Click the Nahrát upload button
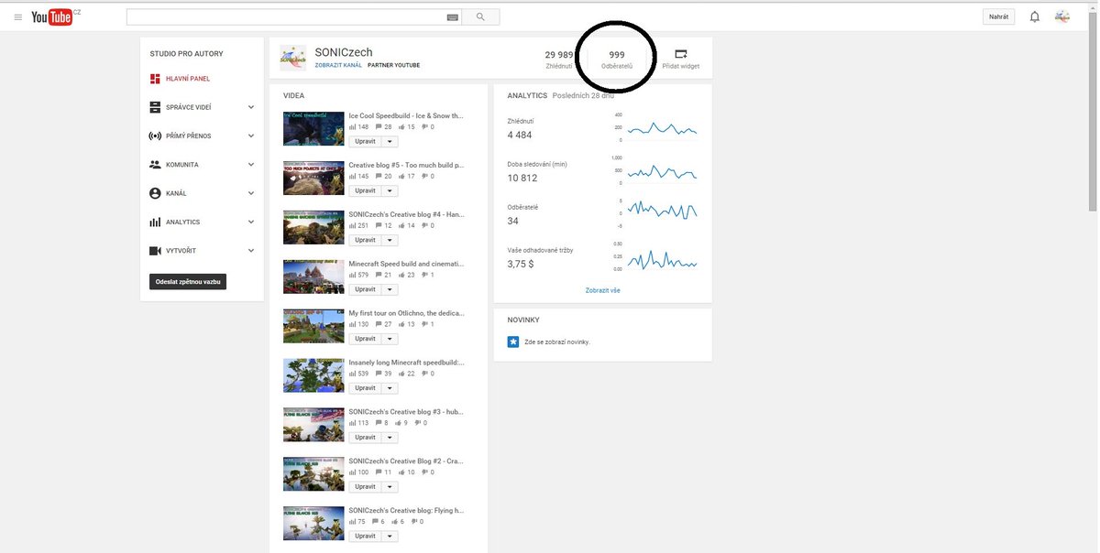This screenshot has width=1100, height=553. (x=998, y=16)
